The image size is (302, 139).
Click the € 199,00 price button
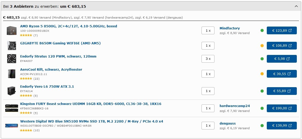pyautogui.click(x=282, y=108)
